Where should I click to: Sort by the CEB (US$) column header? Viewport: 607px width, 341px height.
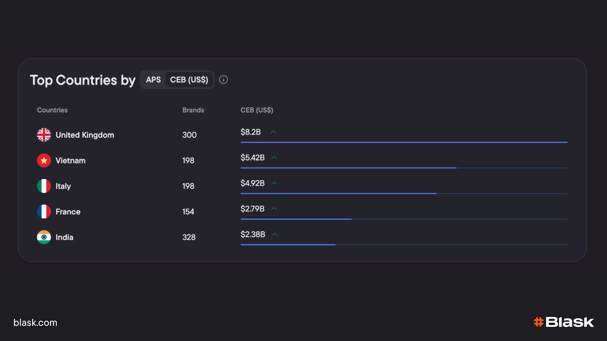point(257,110)
